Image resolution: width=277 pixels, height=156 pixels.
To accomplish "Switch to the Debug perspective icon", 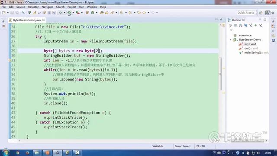I will coord(273,13).
